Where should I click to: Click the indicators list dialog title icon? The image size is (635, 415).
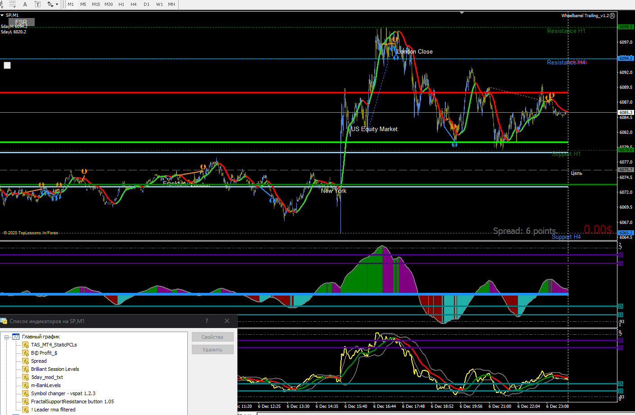4,321
